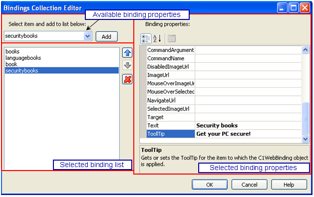
Task: Select the Target property row
Action: click(224, 117)
